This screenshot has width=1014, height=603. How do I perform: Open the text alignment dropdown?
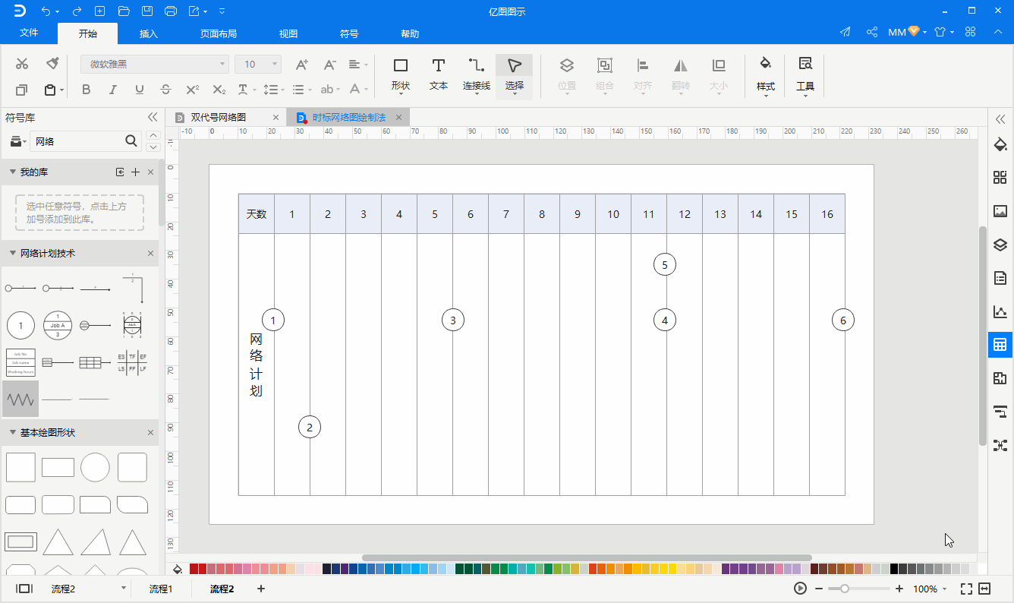(x=357, y=65)
